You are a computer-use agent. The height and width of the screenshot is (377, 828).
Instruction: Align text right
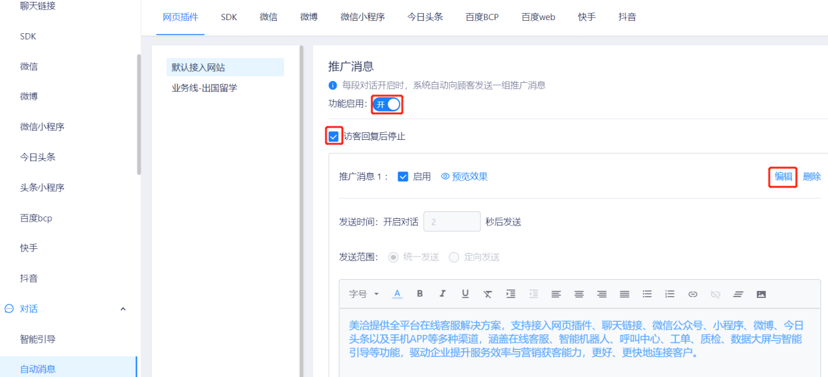(x=602, y=294)
